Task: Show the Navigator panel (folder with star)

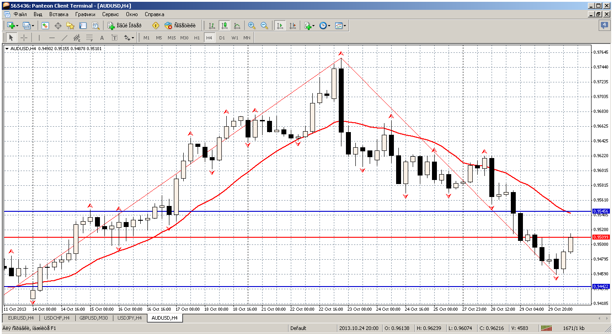Action: pyautogui.click(x=70, y=26)
